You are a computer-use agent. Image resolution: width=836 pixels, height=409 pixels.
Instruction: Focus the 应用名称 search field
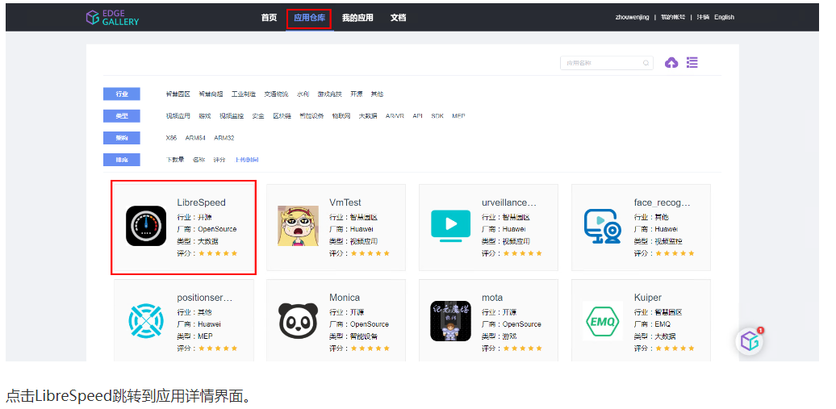pos(606,63)
